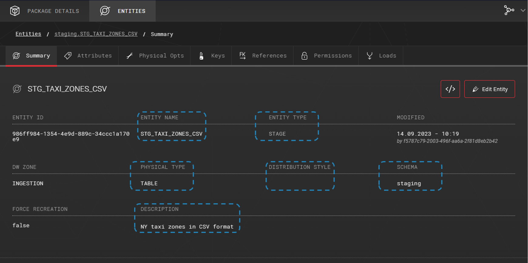Screen dimensions: 528x263
Task: Go to the Keys tab
Action: point(212,56)
